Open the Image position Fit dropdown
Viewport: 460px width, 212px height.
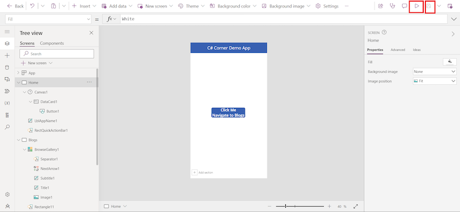point(435,81)
